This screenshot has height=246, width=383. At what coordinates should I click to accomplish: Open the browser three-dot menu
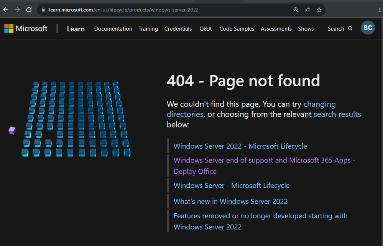380,10
